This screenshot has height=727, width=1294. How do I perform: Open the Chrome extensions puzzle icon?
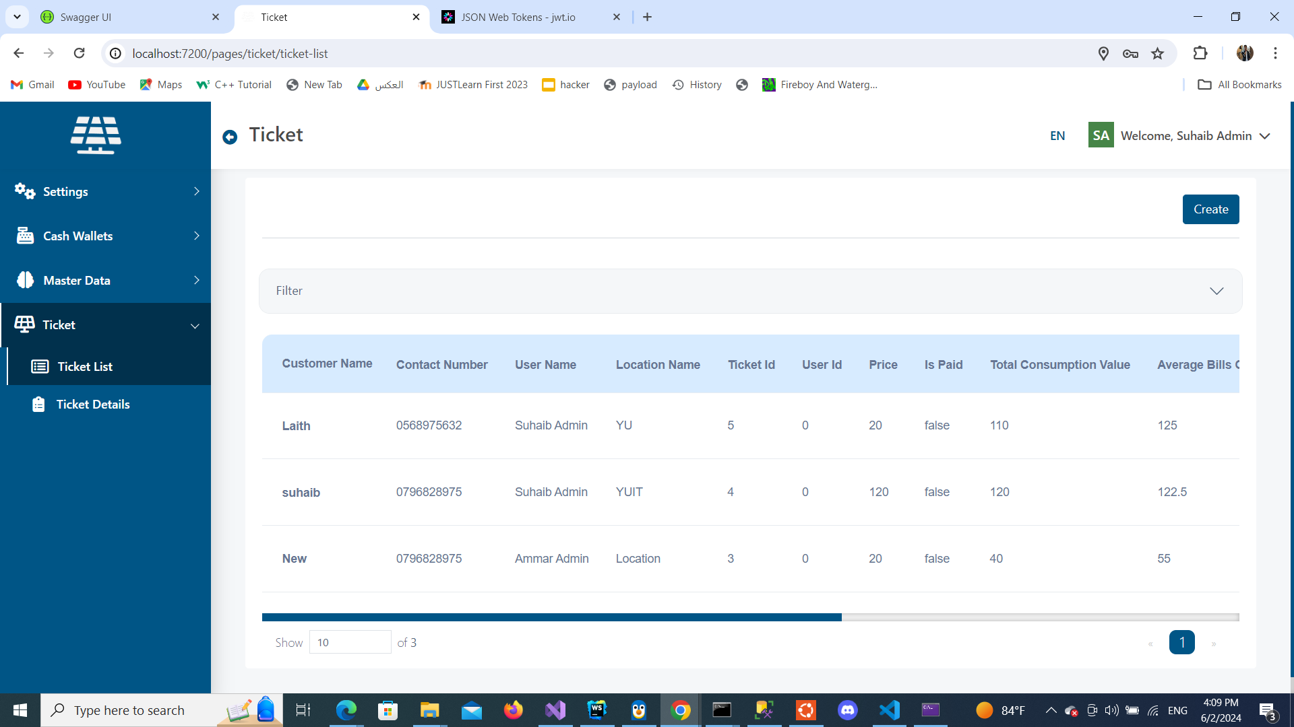coord(1200,53)
